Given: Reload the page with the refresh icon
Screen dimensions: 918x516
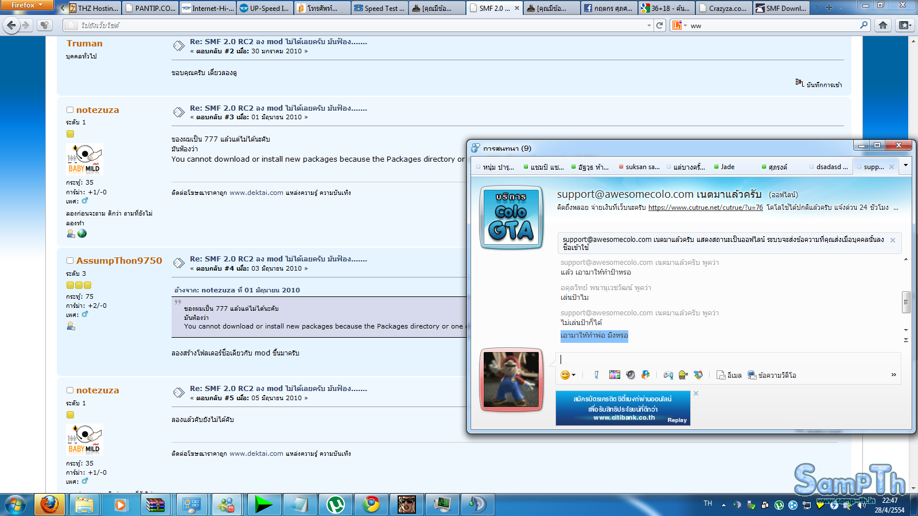Looking at the screenshot, I should point(660,25).
